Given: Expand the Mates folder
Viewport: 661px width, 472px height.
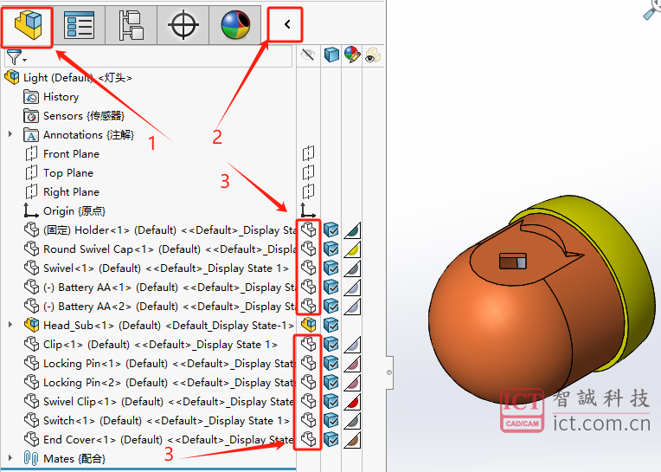Looking at the screenshot, I should (x=10, y=458).
